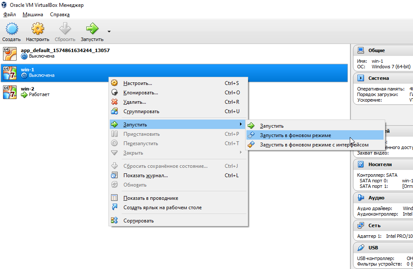Screen dimensions: 413x269
Task: Click the Настроить gear toolbar icon
Action: tap(38, 29)
